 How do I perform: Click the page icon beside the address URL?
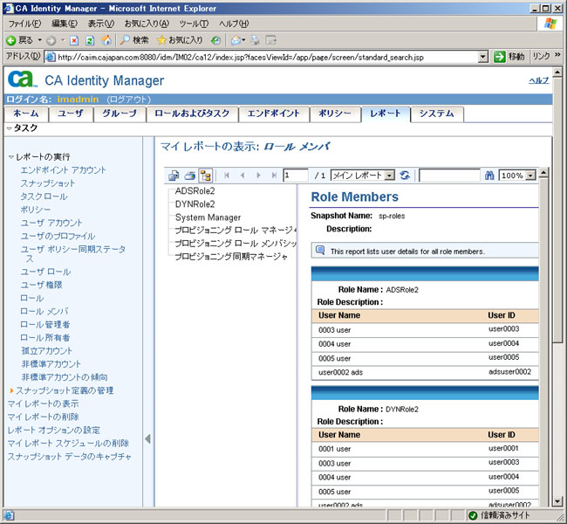tap(51, 57)
